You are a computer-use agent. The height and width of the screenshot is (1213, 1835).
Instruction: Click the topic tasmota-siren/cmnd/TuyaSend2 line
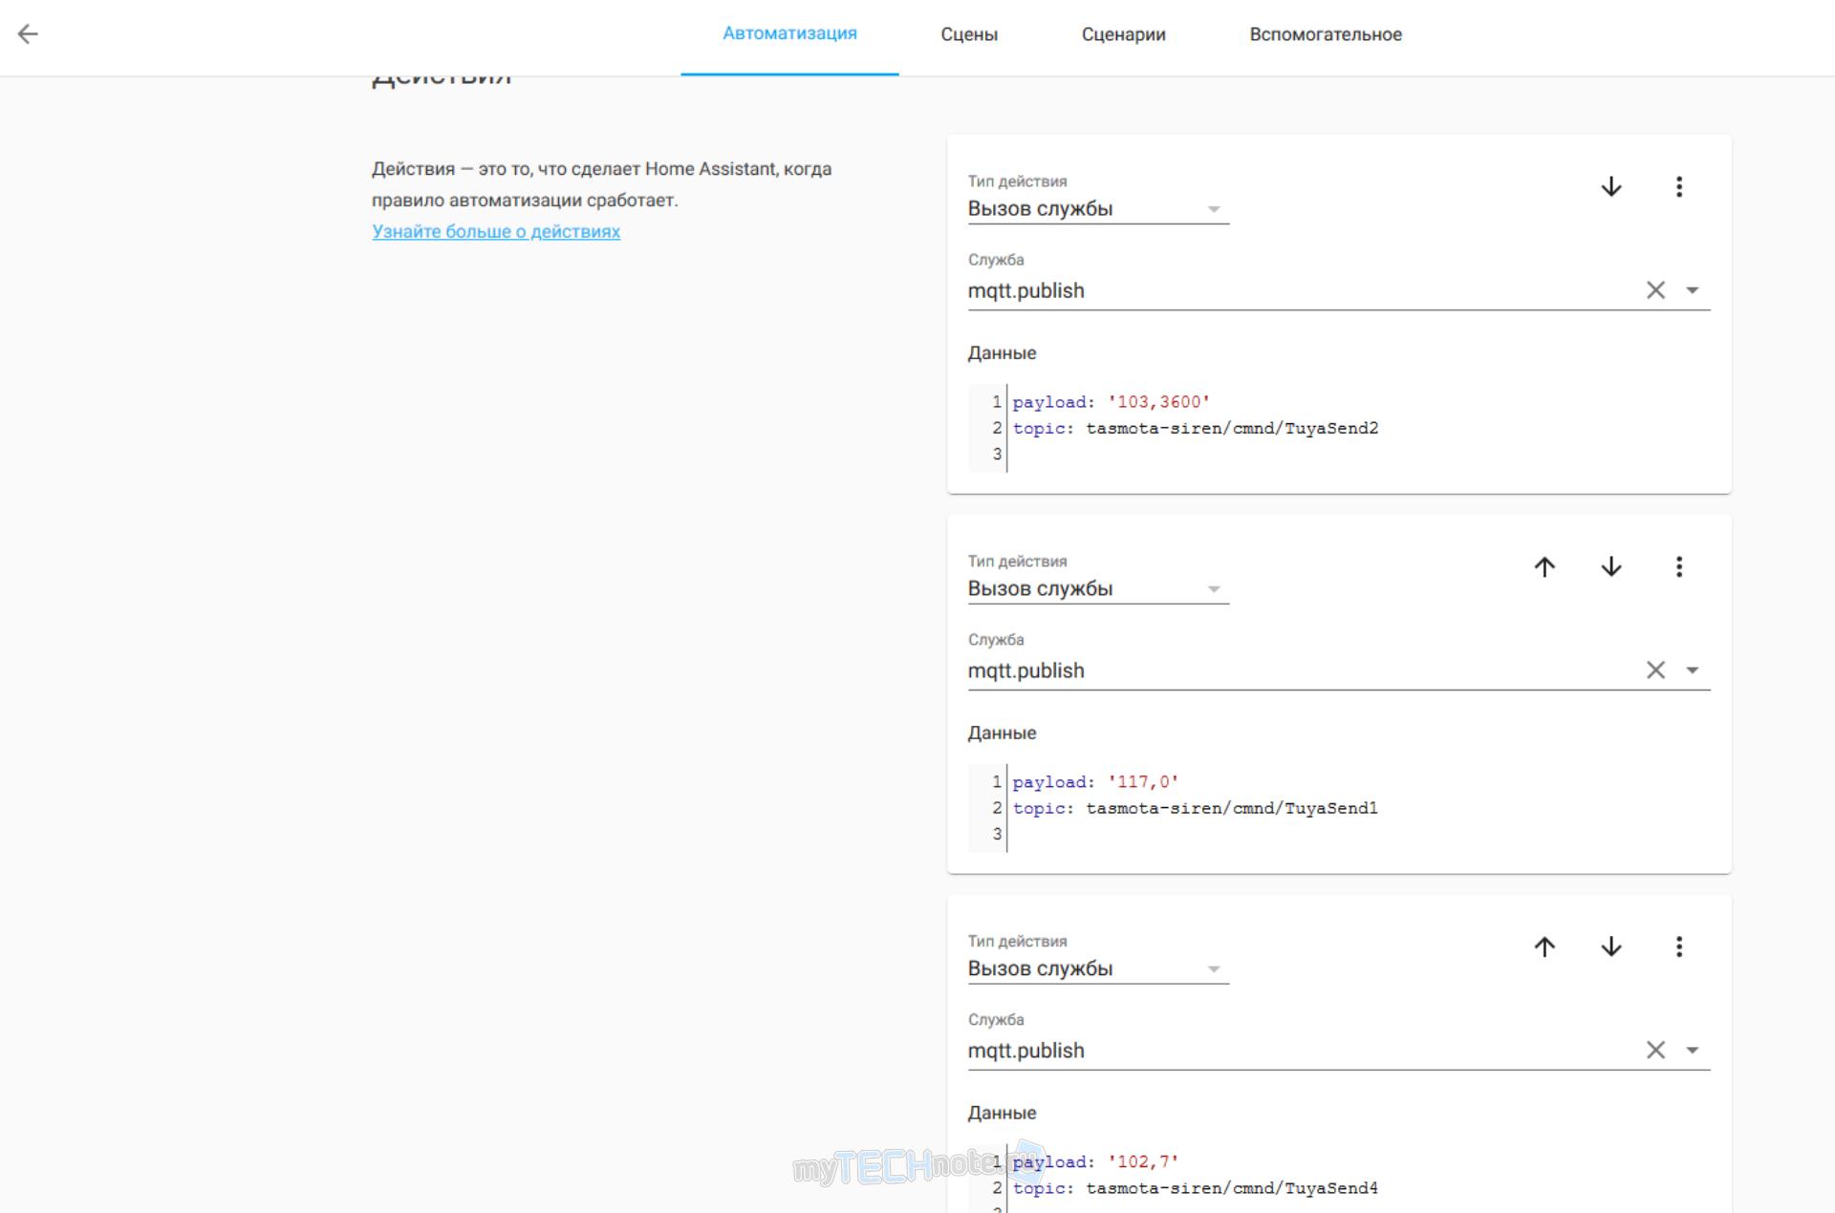click(x=1196, y=428)
